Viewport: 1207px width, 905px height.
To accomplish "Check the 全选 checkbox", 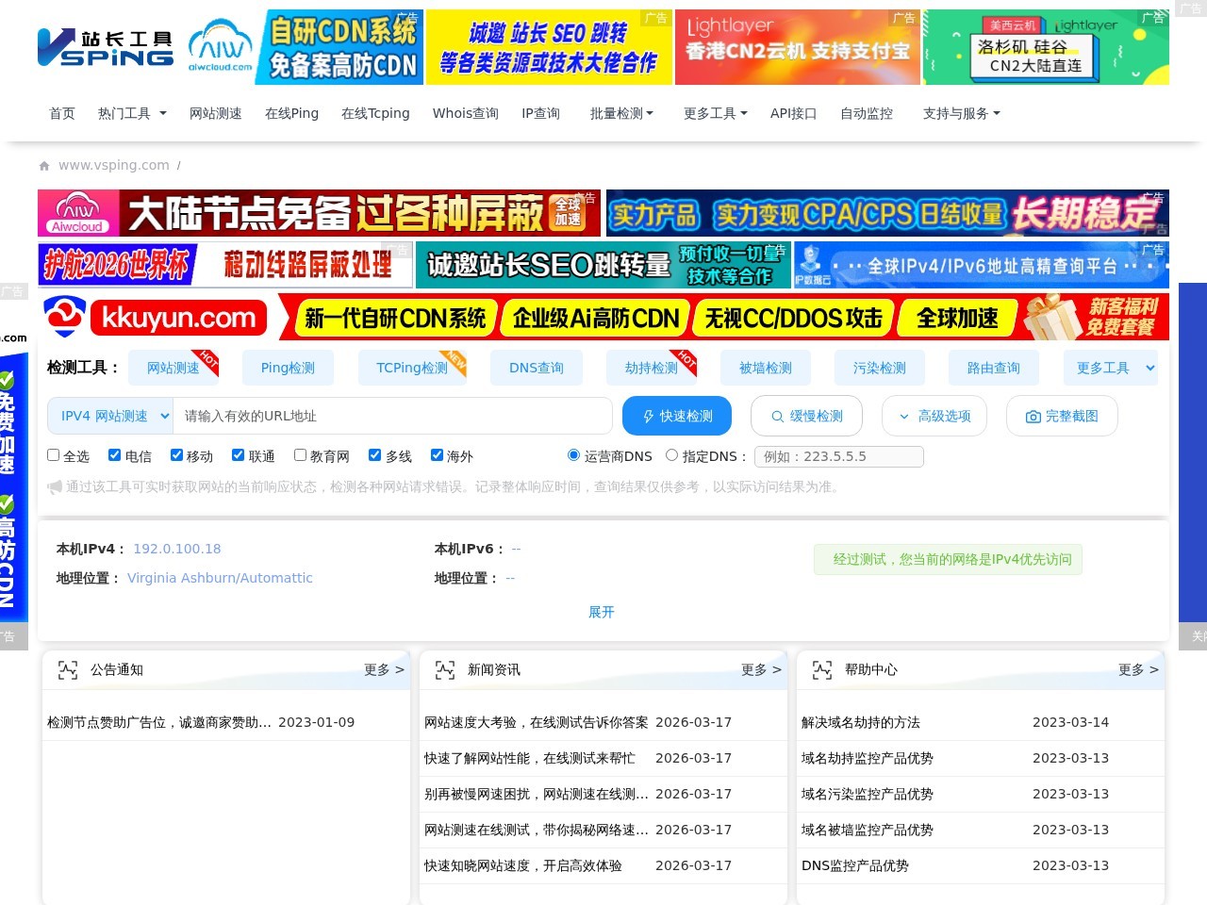I will pyautogui.click(x=54, y=455).
